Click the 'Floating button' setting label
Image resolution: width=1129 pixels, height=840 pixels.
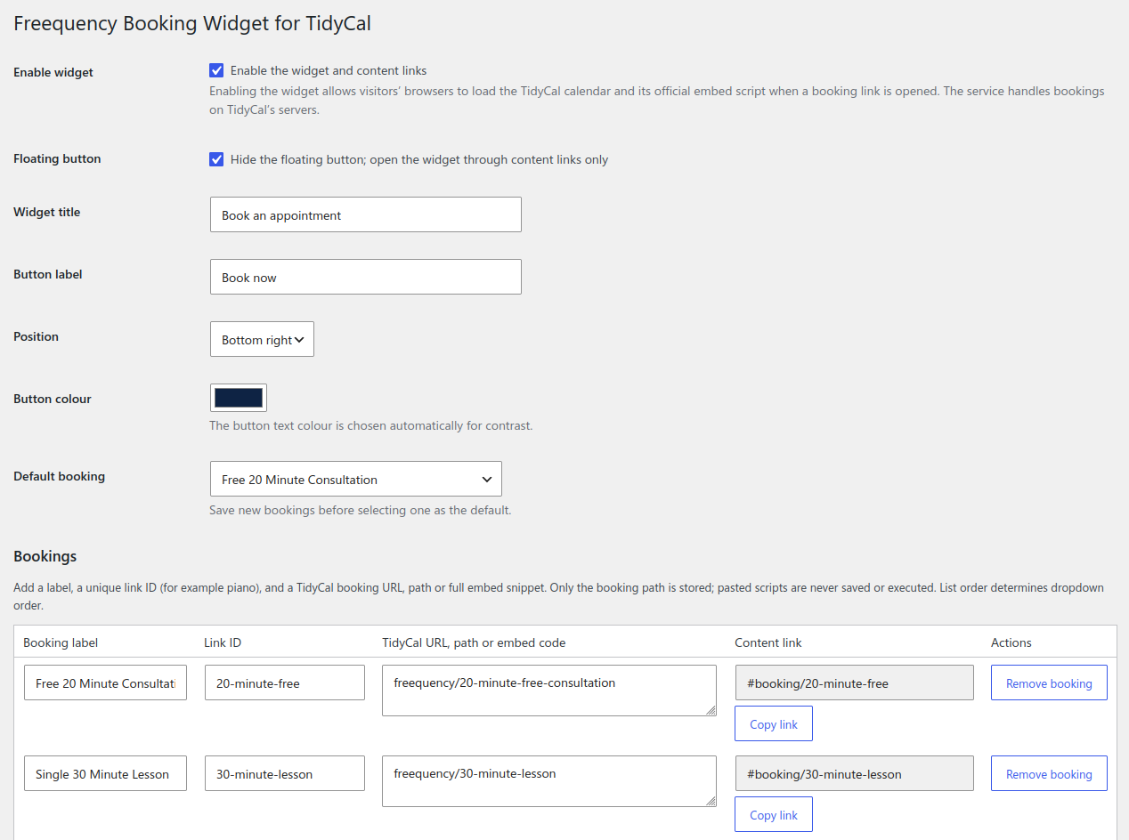[57, 158]
